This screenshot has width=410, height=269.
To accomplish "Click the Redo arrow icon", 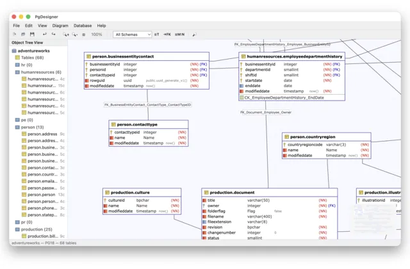I will coord(54,34).
